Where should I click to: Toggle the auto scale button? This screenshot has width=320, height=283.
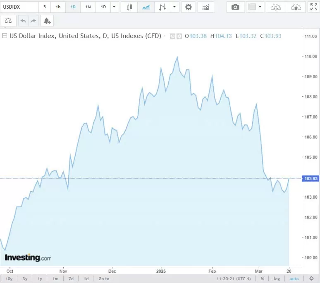tap(294, 278)
